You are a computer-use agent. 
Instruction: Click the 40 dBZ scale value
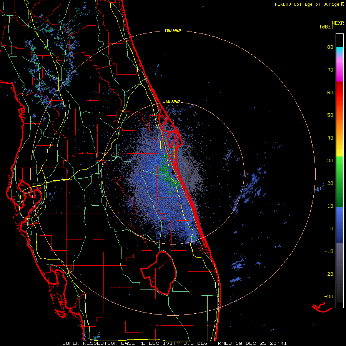(x=330, y=138)
